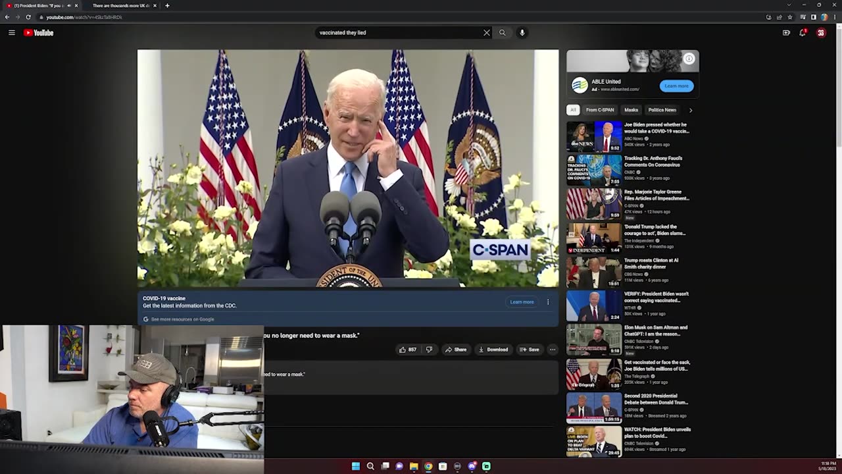Open options menu on COVID-19 info panel

point(548,302)
